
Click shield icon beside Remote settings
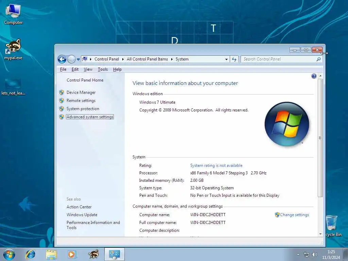point(62,101)
